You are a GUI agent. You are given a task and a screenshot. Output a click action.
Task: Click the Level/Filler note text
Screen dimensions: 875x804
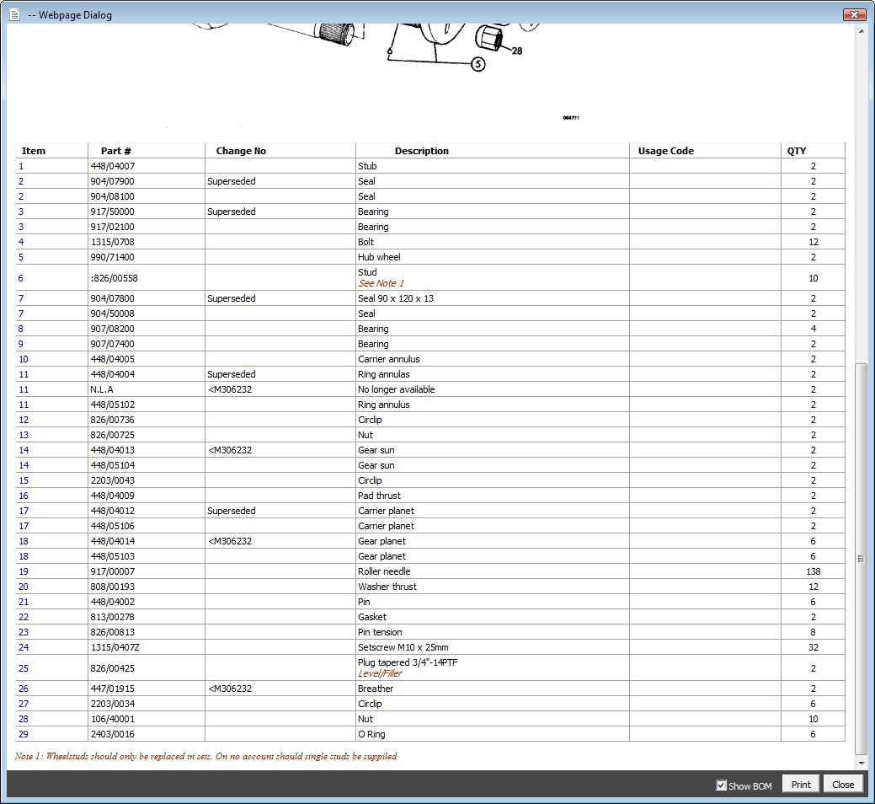click(380, 673)
